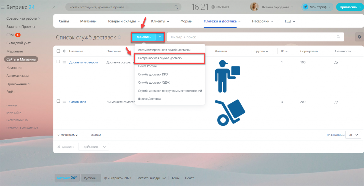Click the rocket icon in Мой тариф
The height and width of the screenshot is (186, 364).
(x=305, y=7)
